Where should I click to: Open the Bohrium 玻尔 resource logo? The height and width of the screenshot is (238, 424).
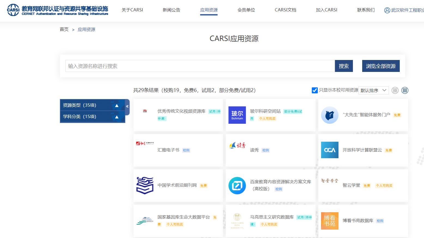pyautogui.click(x=237, y=115)
